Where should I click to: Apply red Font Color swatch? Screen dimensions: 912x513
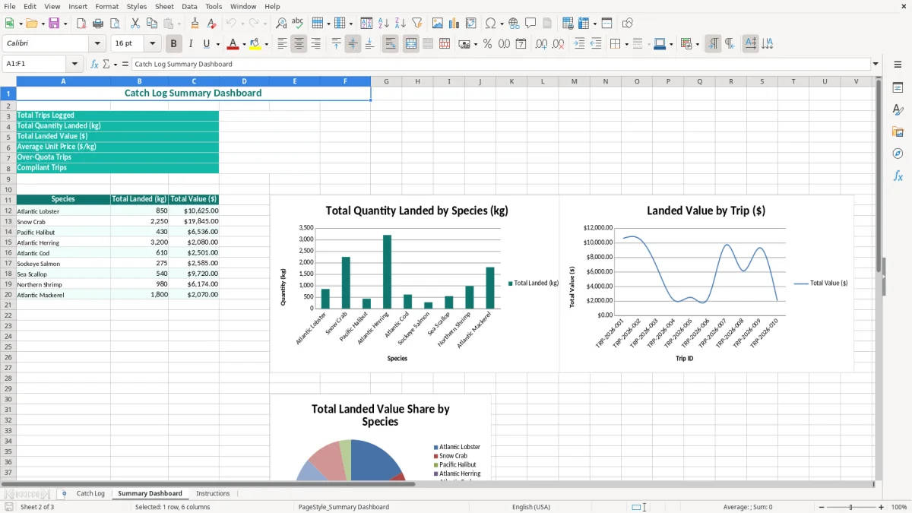coord(233,44)
